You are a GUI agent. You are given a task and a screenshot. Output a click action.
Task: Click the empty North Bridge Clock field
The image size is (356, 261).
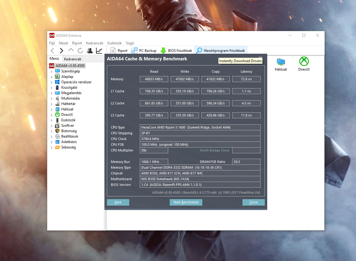246,151
